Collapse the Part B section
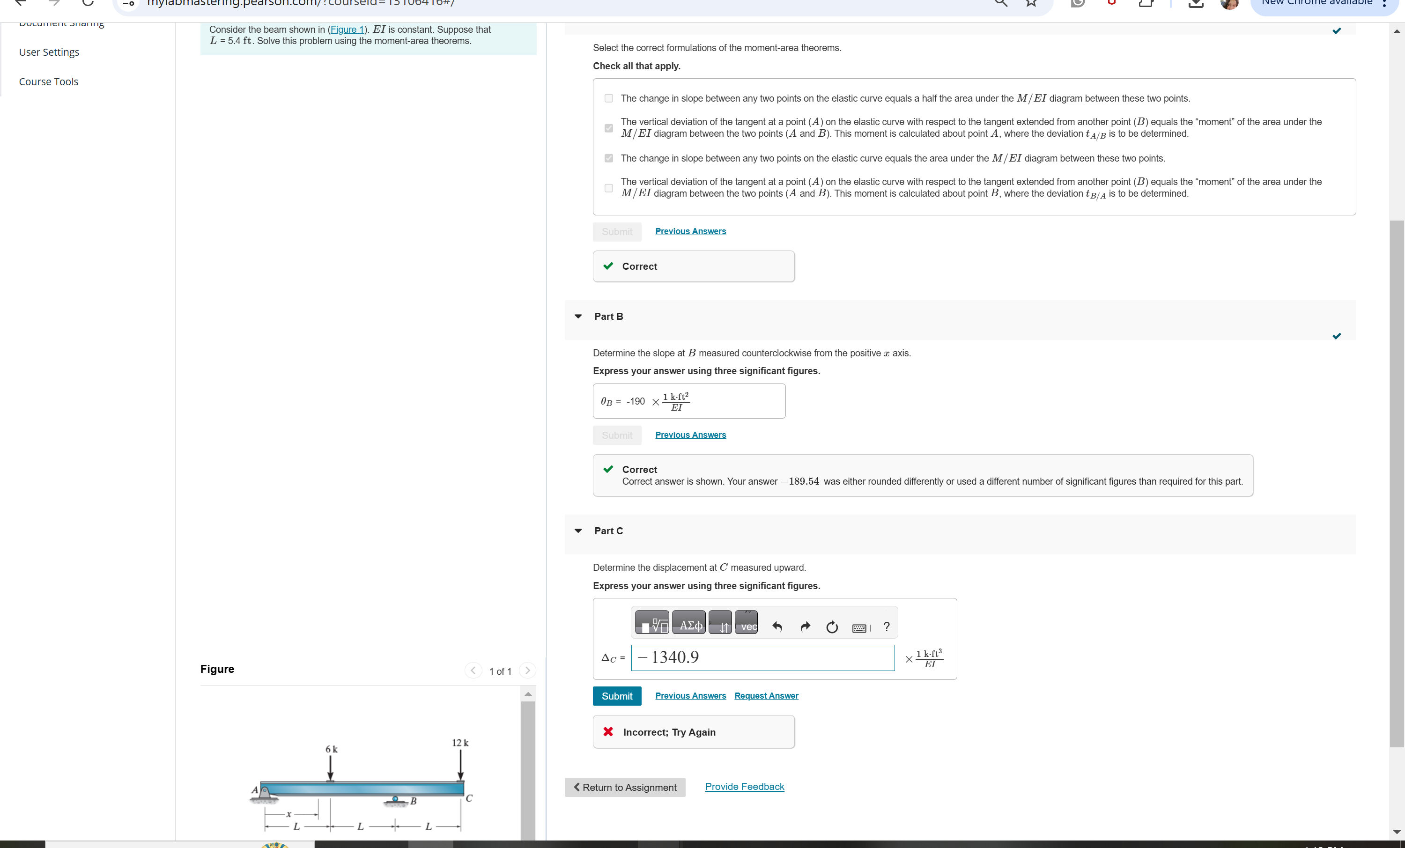This screenshot has width=1405, height=848. [578, 317]
